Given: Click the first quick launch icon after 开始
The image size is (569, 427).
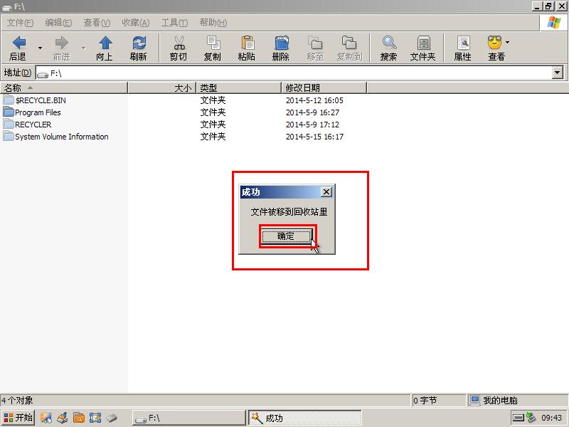Looking at the screenshot, I should click(46, 418).
